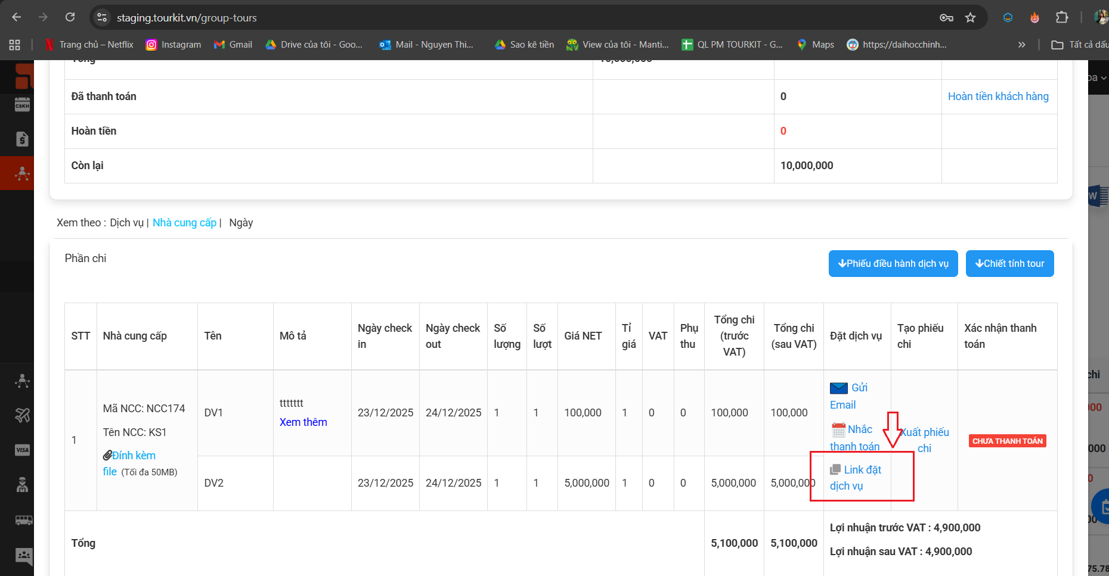Screen dimensions: 1109x576
Task: Click the calendar Nhắc thanh toán icon
Action: coord(838,429)
